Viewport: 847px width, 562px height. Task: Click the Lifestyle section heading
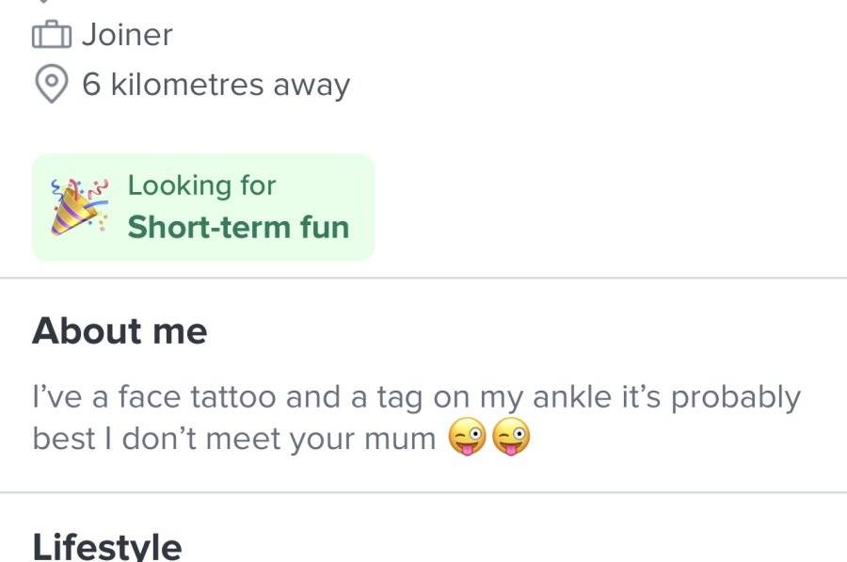[107, 546]
